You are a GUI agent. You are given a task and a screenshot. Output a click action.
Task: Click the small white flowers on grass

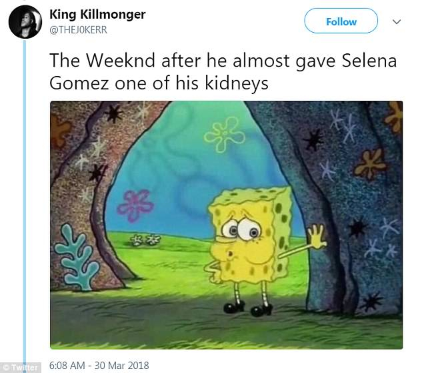145,240
